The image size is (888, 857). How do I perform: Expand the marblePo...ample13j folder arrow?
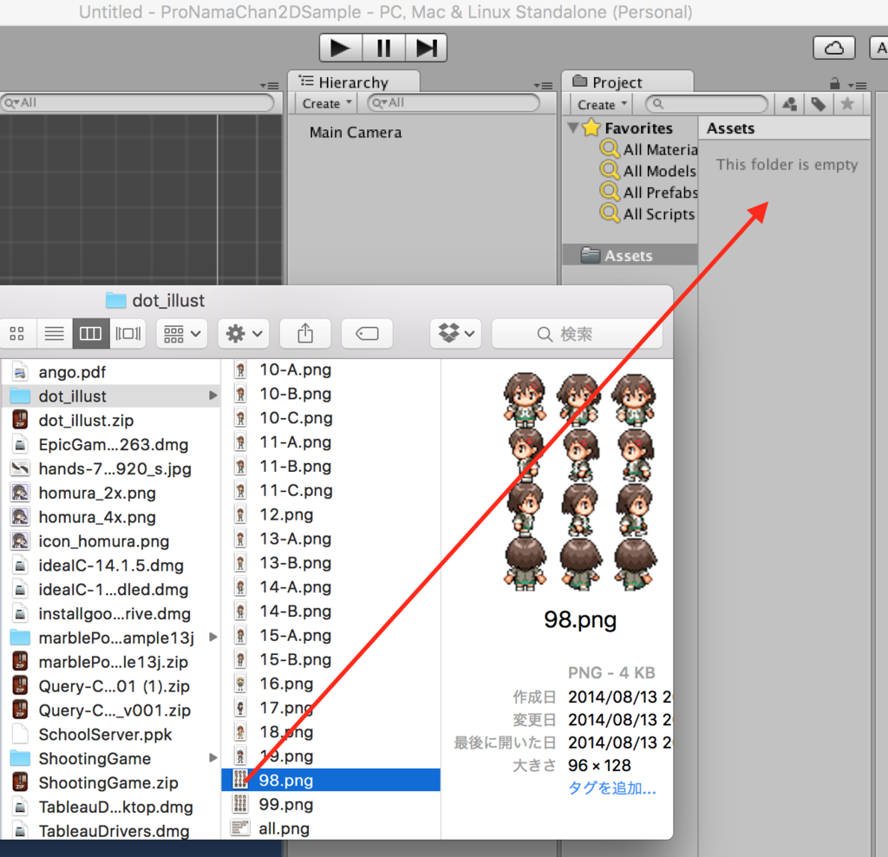click(x=213, y=638)
